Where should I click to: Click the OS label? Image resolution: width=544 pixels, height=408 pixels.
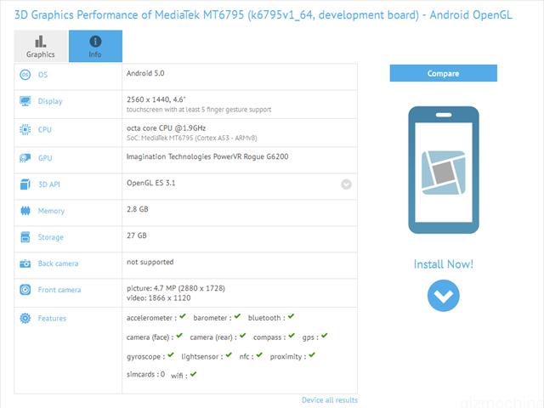[42, 75]
